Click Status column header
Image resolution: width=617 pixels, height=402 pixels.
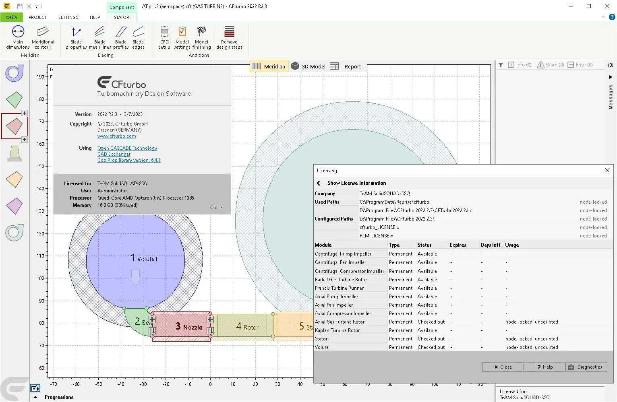coord(432,245)
